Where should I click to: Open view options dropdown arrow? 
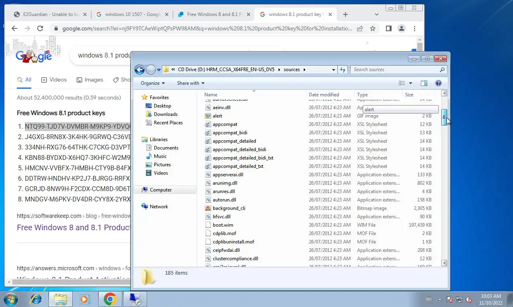[410, 83]
